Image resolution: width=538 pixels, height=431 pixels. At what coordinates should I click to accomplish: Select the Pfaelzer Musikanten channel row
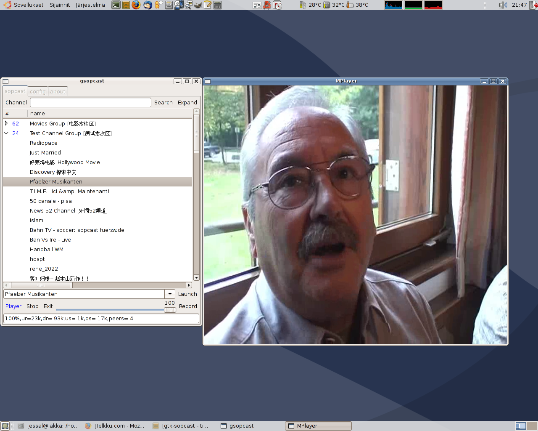98,182
